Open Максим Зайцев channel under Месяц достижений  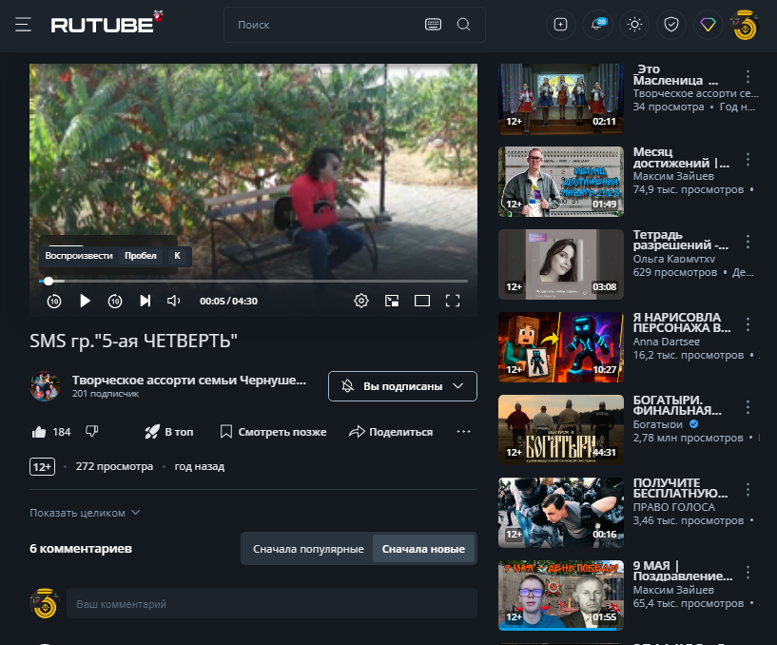pyautogui.click(x=673, y=176)
